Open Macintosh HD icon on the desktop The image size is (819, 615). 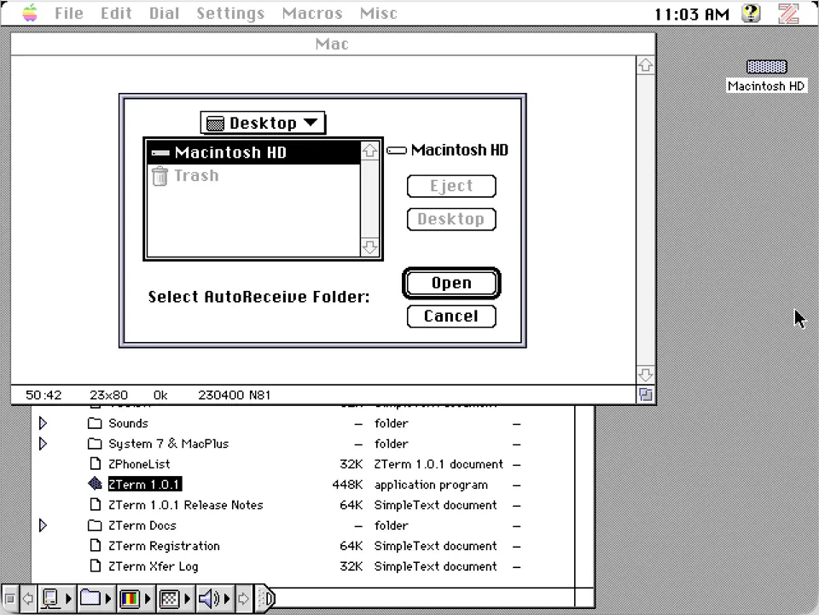click(765, 68)
